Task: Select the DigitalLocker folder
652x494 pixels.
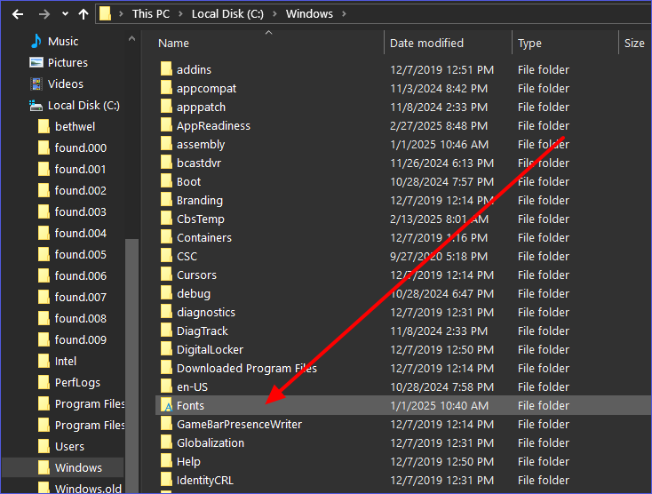Action: pyautogui.click(x=210, y=350)
